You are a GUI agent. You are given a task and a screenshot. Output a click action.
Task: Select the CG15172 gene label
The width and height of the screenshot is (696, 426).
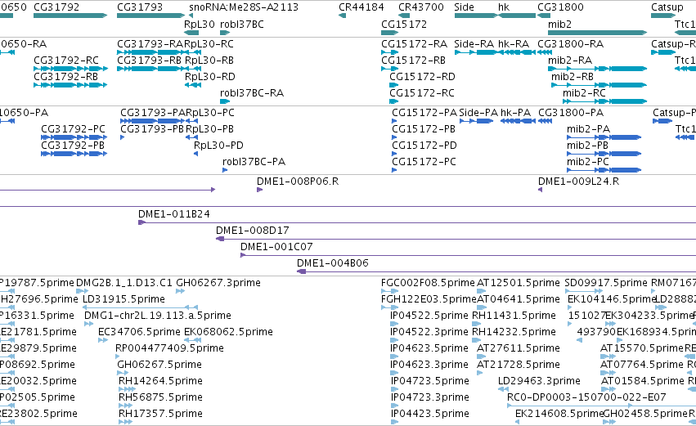click(404, 24)
